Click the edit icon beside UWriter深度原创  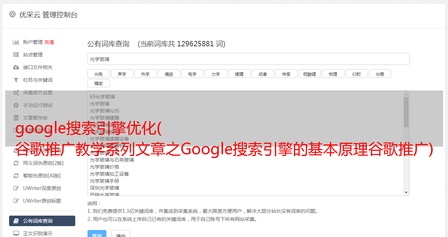click(16, 188)
